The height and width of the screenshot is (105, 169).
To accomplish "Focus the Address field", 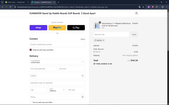I will tap(57, 76).
